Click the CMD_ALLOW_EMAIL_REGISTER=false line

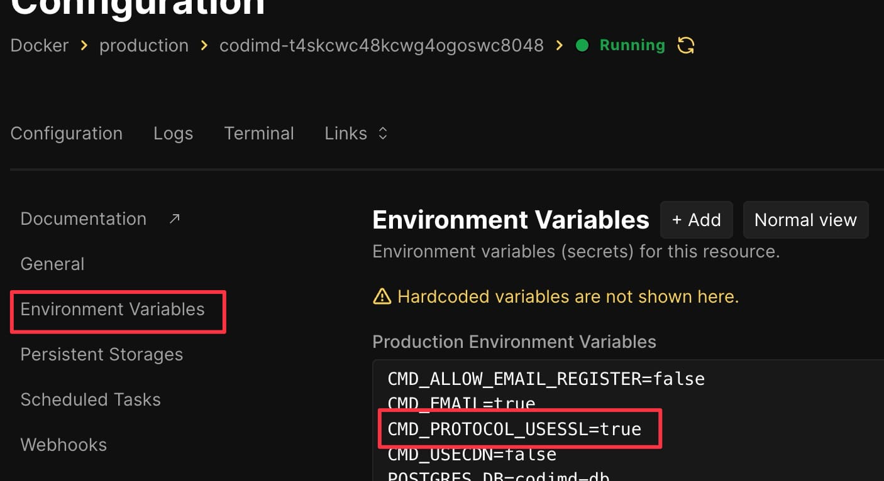[x=546, y=379]
